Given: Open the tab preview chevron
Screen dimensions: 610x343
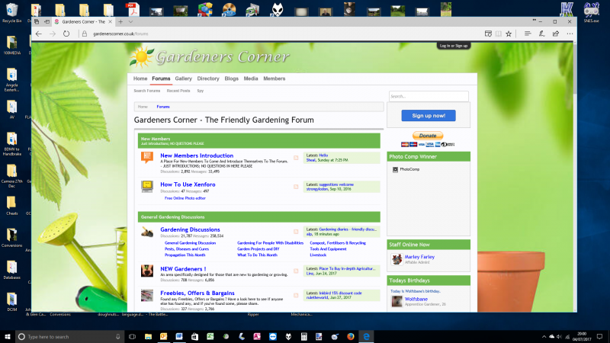Looking at the screenshot, I should (130, 22).
